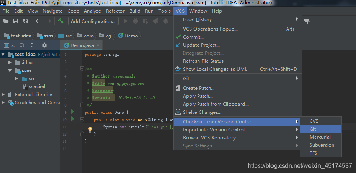Viewport: 356px width, 173px height.
Task: Choose Shelve Changes...
Action: click(x=237, y=112)
